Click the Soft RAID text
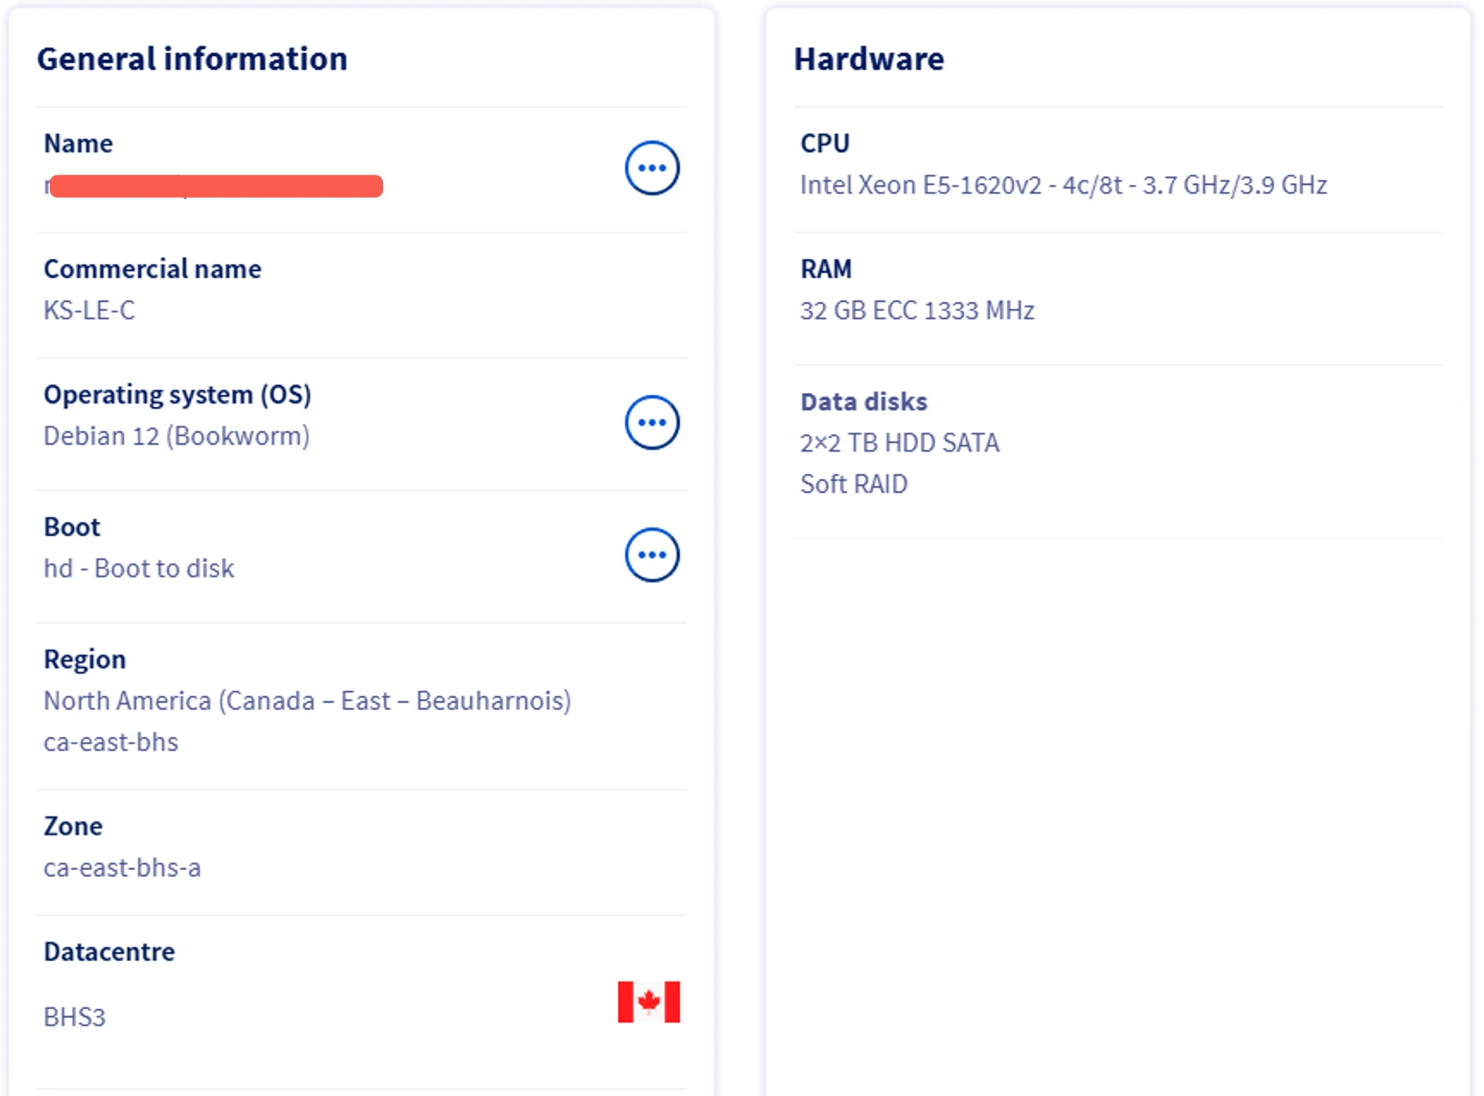The height and width of the screenshot is (1096, 1484). [854, 484]
